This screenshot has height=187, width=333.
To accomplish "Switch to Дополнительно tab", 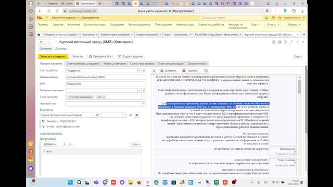I will pyautogui.click(x=197, y=63).
